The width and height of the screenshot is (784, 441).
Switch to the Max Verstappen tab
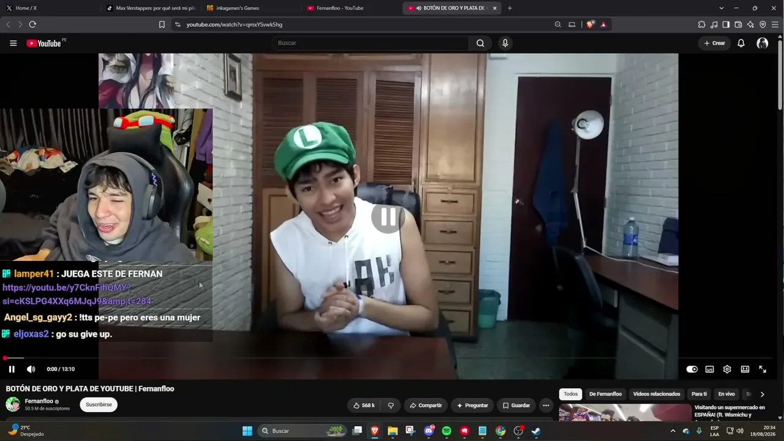149,8
